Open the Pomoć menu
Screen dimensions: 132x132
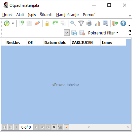(x=89, y=15)
